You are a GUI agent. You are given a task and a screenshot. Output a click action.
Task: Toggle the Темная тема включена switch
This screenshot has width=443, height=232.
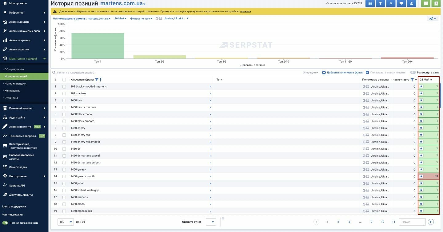coord(5,223)
